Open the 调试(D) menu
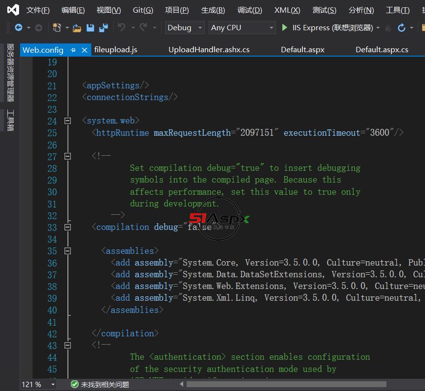The width and height of the screenshot is (425, 391). (250, 10)
